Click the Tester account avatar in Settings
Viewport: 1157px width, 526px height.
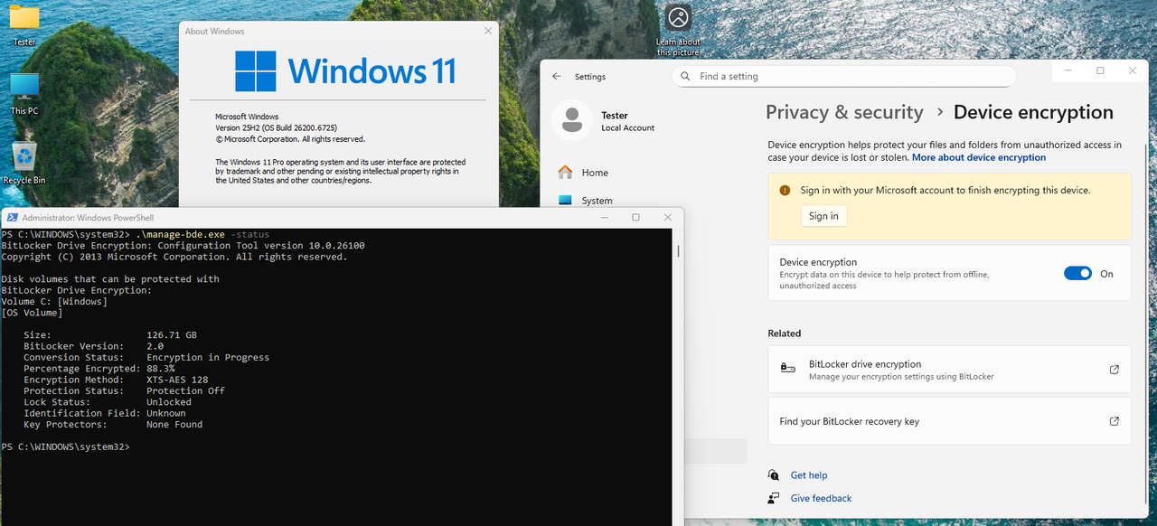tap(571, 120)
